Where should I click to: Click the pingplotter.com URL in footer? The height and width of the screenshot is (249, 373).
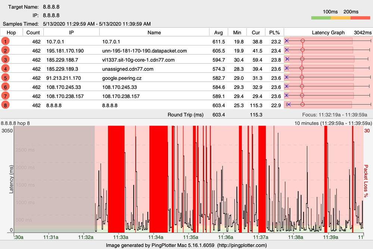242,245
